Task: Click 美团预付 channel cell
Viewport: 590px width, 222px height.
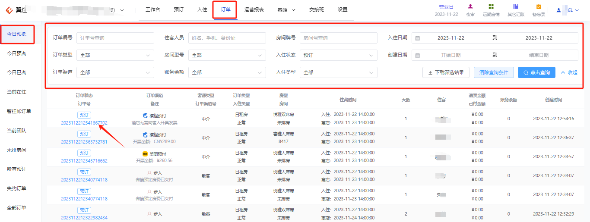Action: (155, 153)
